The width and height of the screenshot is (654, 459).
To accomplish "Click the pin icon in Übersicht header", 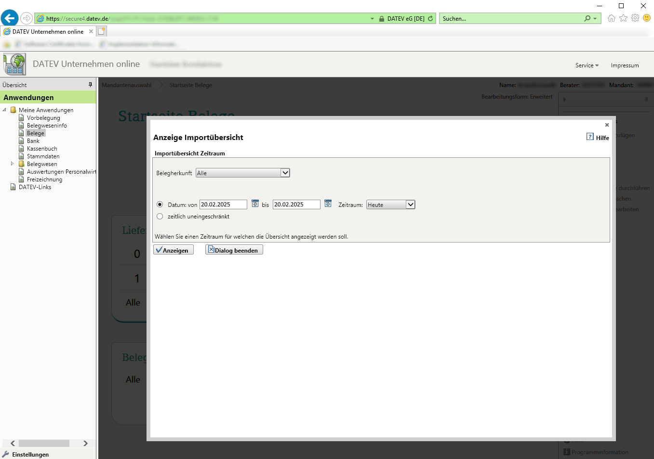I will pyautogui.click(x=90, y=85).
